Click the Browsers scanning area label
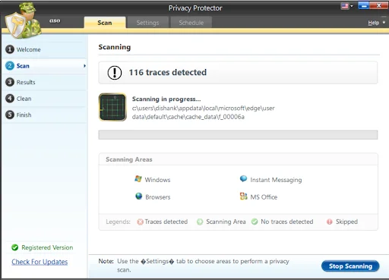The image size is (389, 280). (x=158, y=197)
